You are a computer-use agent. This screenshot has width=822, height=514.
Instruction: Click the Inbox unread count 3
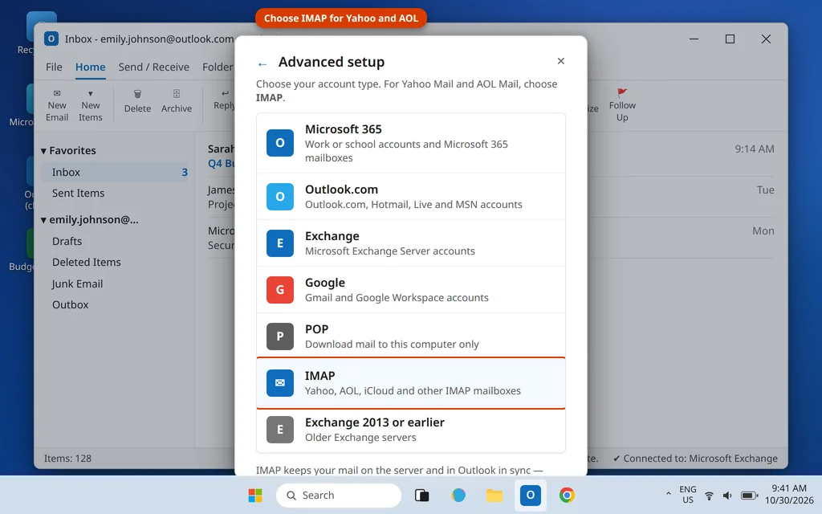pyautogui.click(x=185, y=173)
